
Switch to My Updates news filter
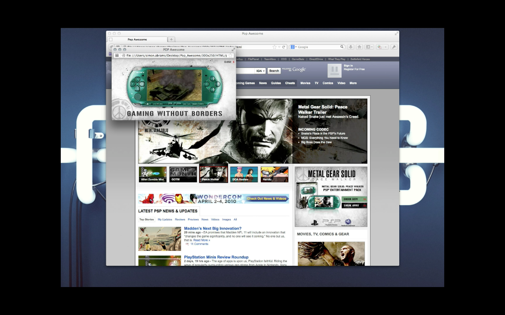pos(165,219)
